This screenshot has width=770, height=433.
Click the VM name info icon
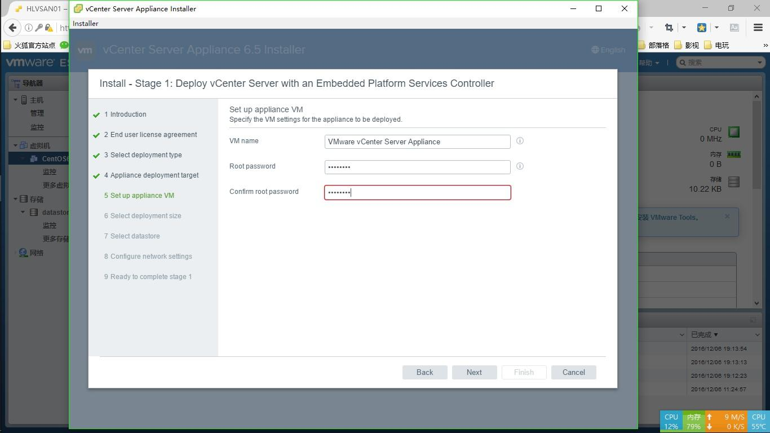520,141
